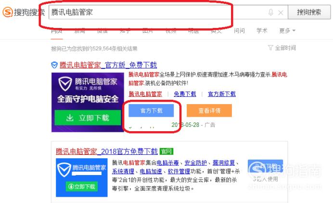Clear the search box with the X icon
The height and width of the screenshot is (203, 333).
pyautogui.click(x=281, y=13)
